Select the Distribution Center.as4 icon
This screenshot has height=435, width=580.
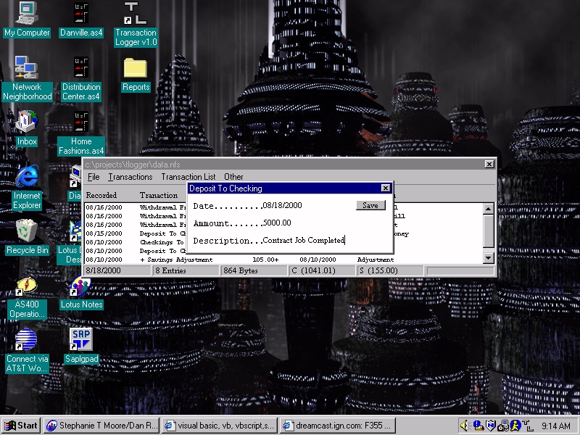click(x=81, y=68)
